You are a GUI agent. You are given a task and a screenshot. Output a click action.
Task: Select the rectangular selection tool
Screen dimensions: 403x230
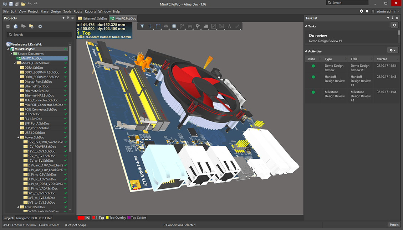pyautogui.click(x=158, y=26)
